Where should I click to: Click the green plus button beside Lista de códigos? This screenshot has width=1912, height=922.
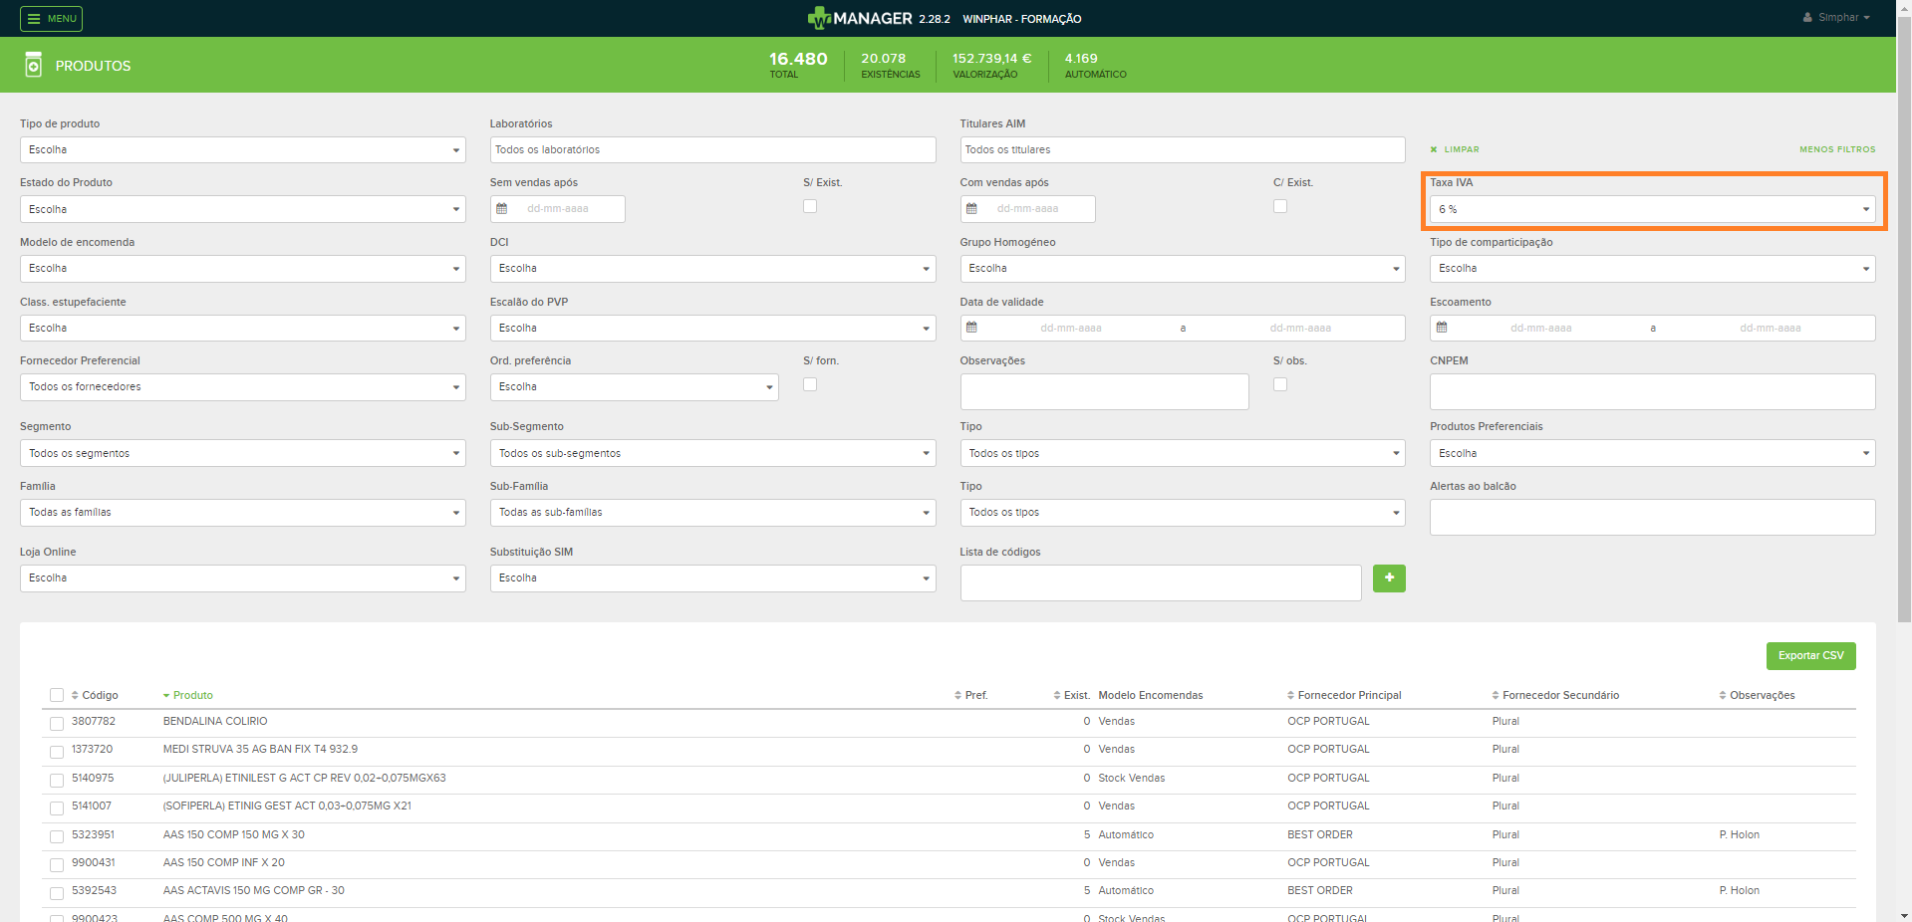(1388, 578)
